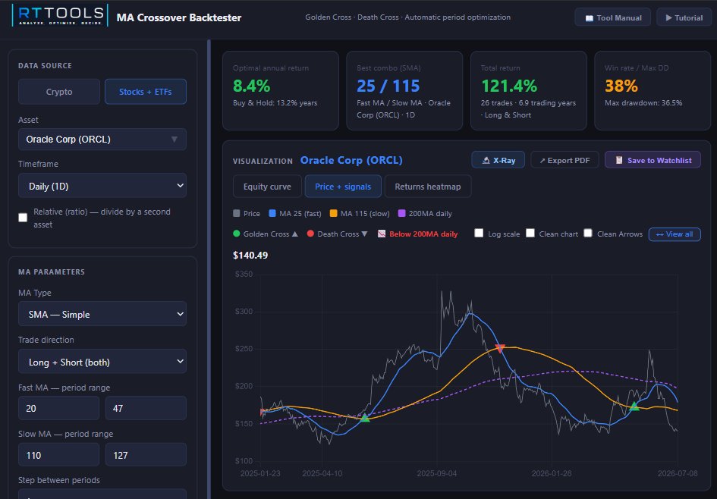The height and width of the screenshot is (499, 717).
Task: Toggle the Price legend swatch
Action: click(237, 213)
